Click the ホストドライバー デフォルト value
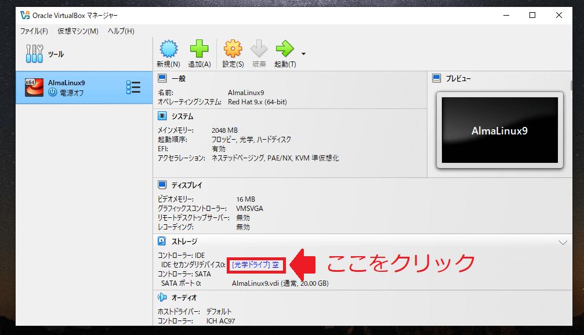The image size is (584, 335). 219,312
